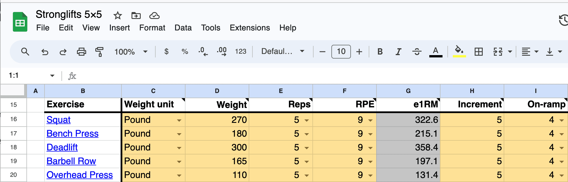Open borders menu
This screenshot has height=182, width=568.
pyautogui.click(x=479, y=52)
